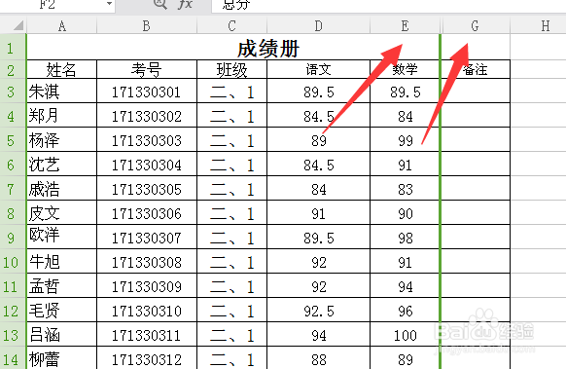Select column B header
Image resolution: width=566 pixels, height=369 pixels.
pyautogui.click(x=147, y=25)
